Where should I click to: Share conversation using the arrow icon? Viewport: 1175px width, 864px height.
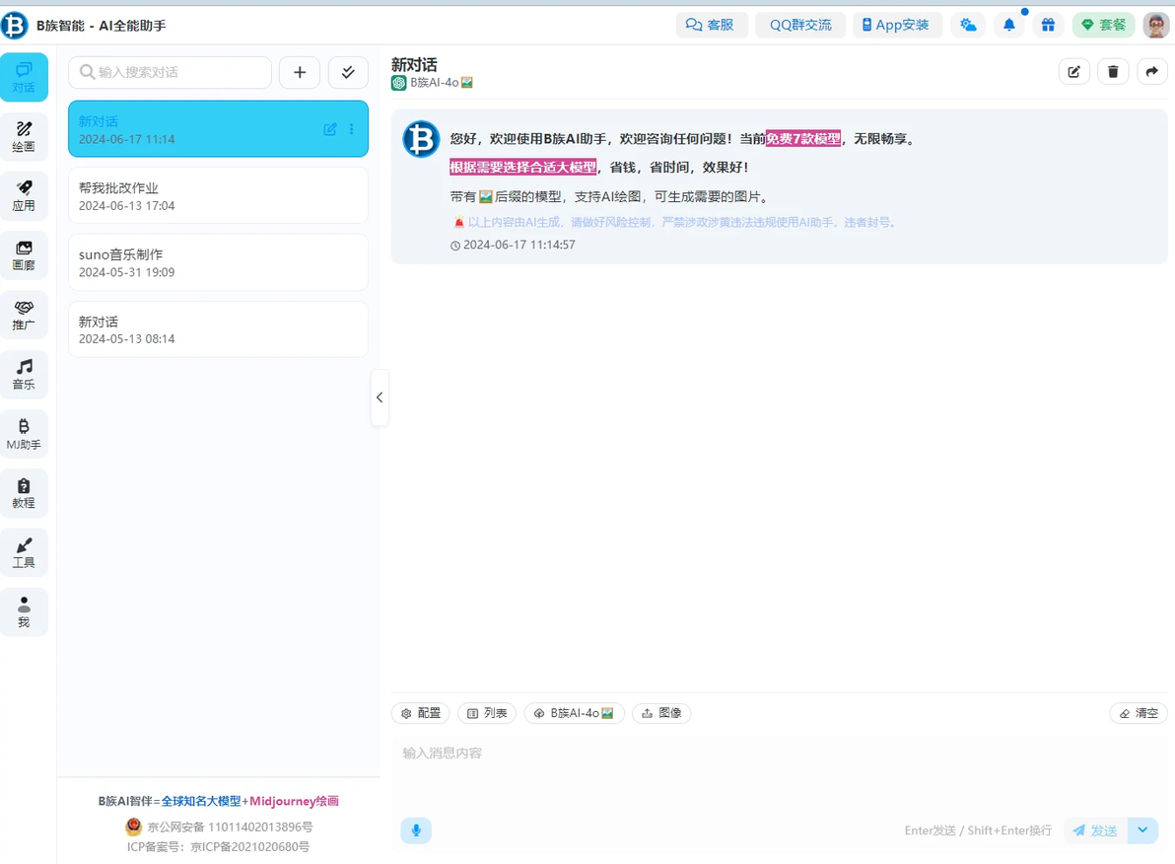pyautogui.click(x=1151, y=72)
